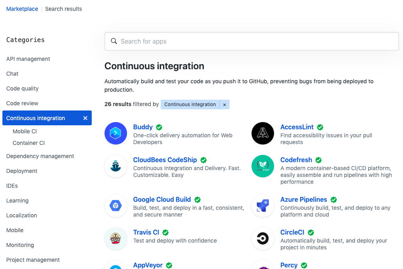Screen dimensions: 403x269
Task: Select the Localization category
Action: [22, 215]
